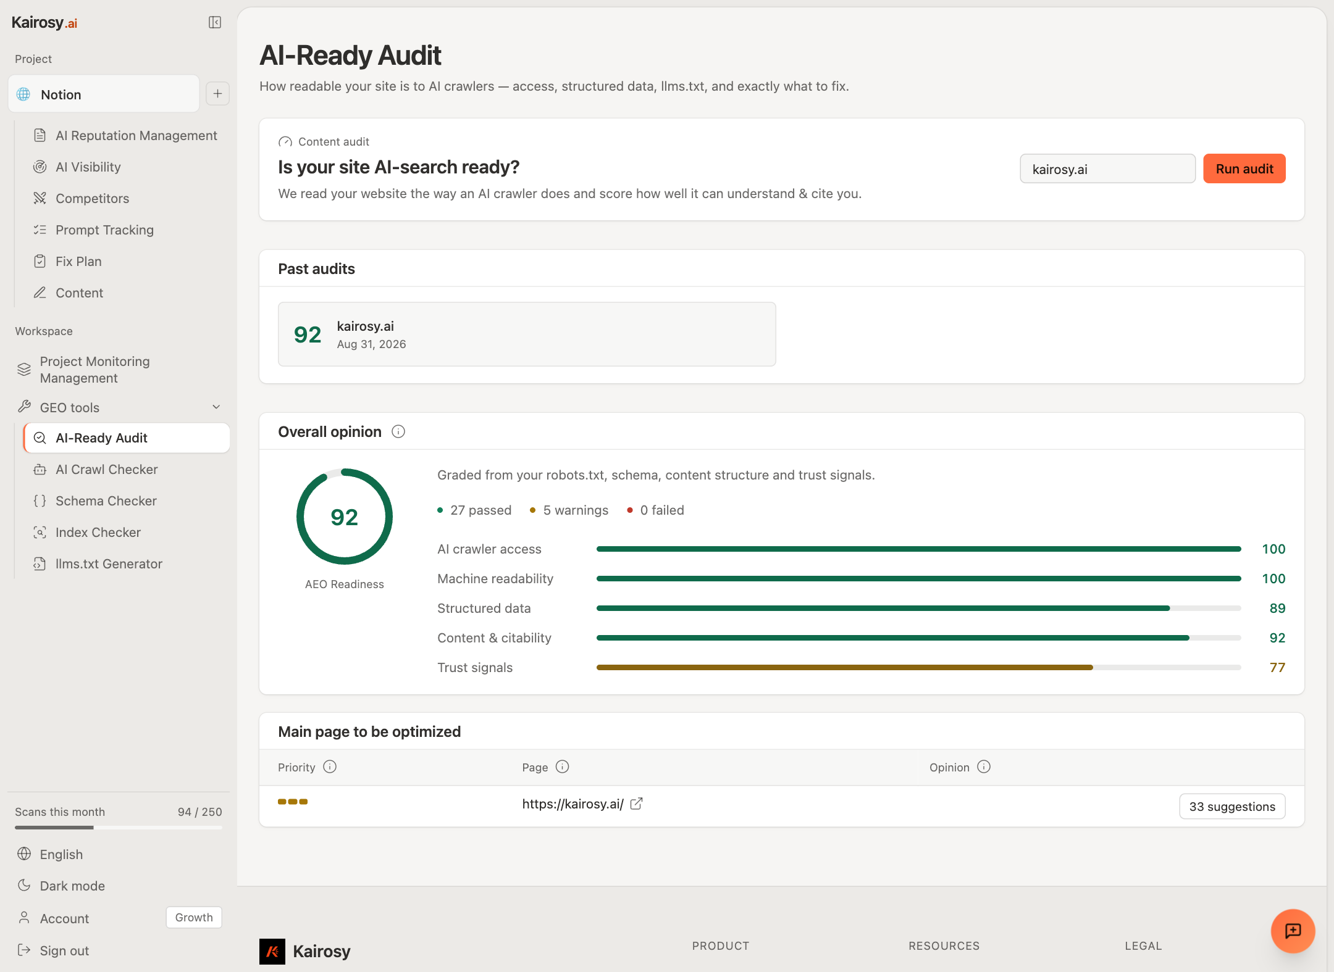Open the kairosy.ai past audit card
This screenshot has width=1334, height=972.
point(527,334)
